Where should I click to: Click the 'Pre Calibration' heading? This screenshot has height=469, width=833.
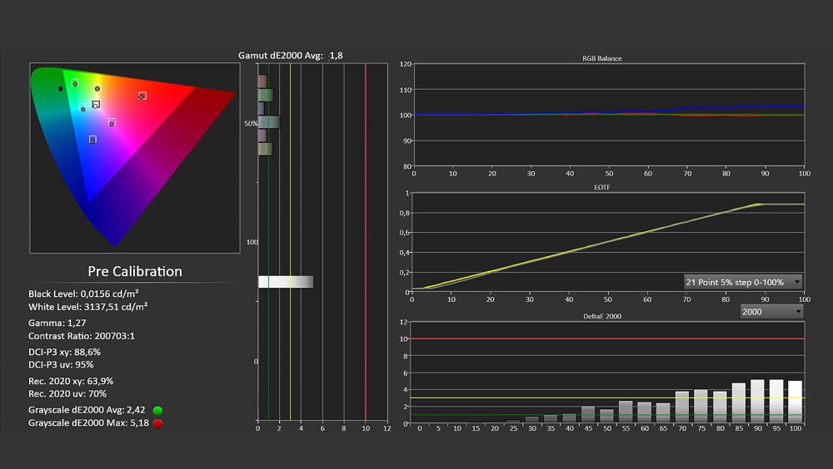coord(135,271)
